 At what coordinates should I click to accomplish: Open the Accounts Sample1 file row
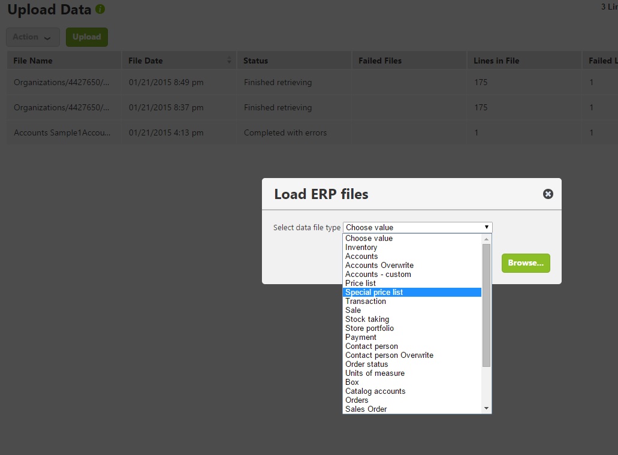point(62,133)
